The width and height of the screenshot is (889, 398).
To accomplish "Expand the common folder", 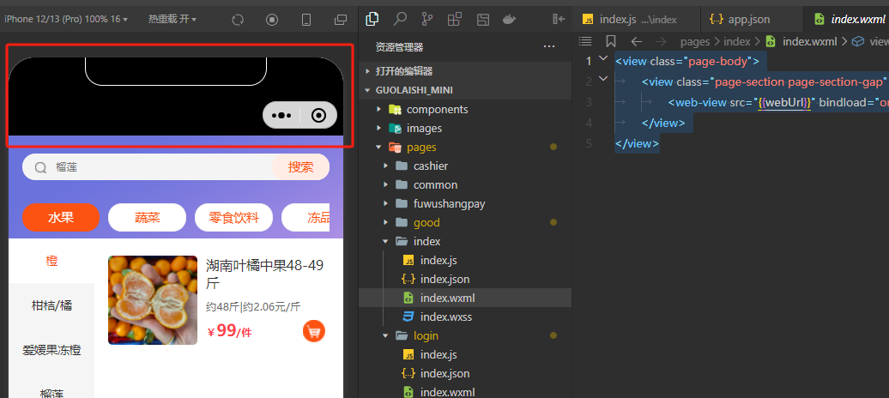I will 465,184.
